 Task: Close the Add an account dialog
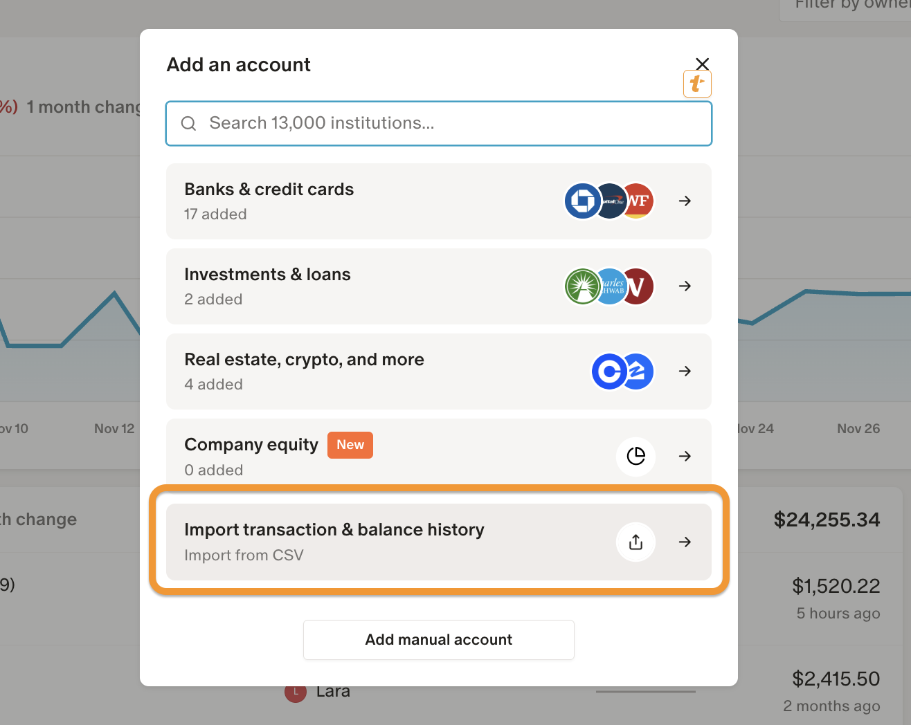click(702, 64)
